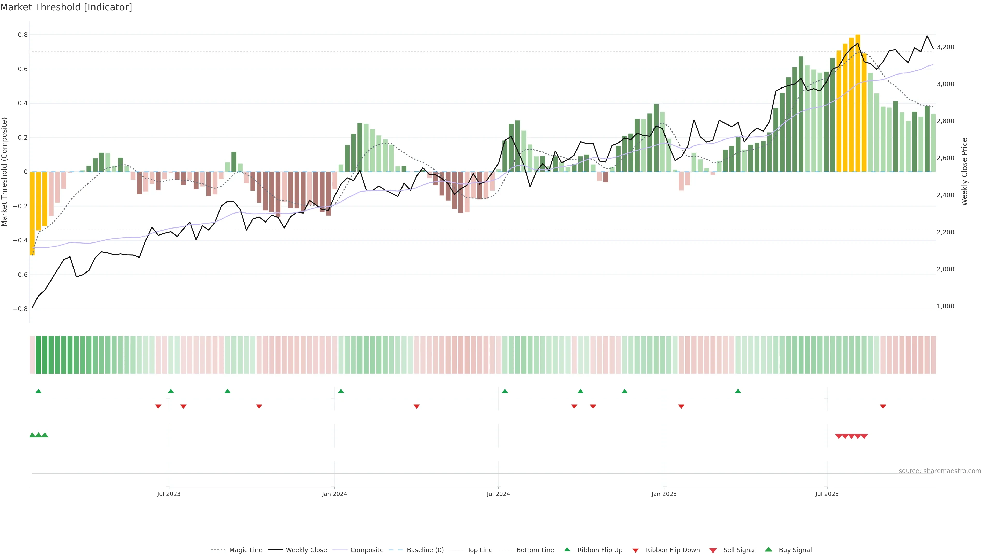
Task: Click the Baseline (0) legend entry
Action: pyautogui.click(x=425, y=550)
